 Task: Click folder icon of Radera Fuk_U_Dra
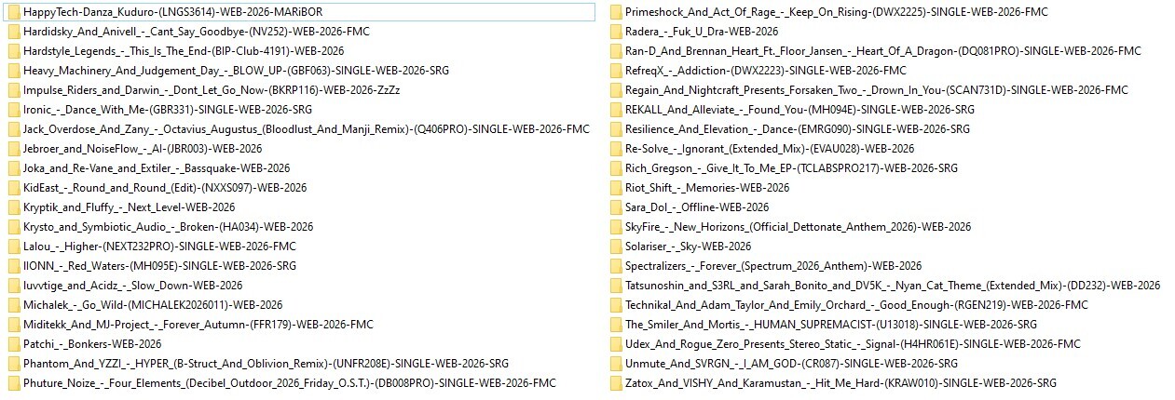pyautogui.click(x=615, y=32)
